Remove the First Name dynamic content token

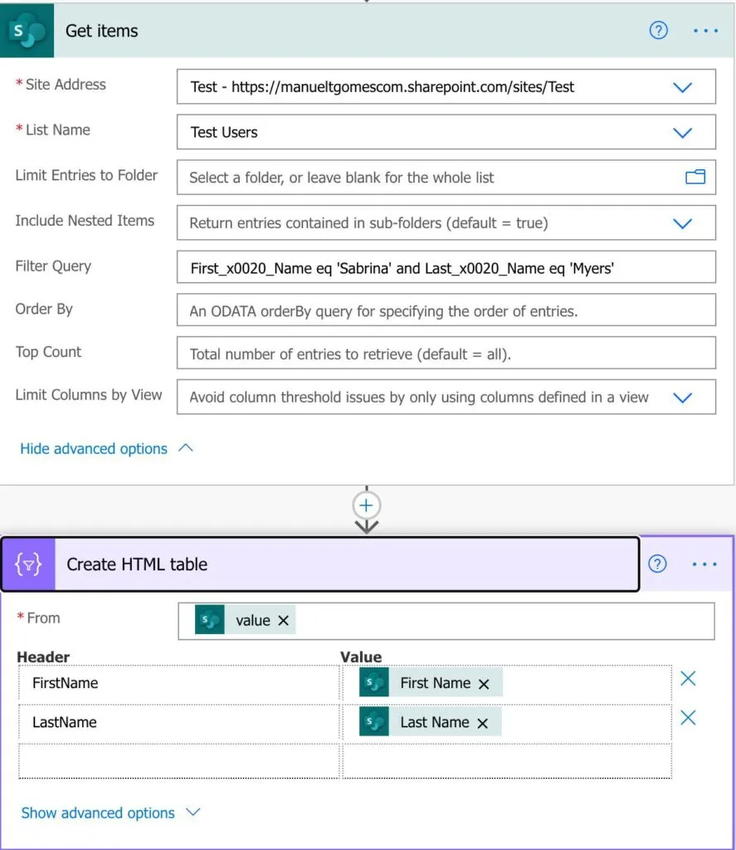click(485, 683)
